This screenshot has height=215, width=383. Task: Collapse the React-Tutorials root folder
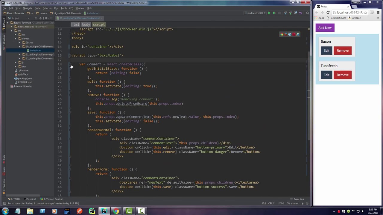7,23
